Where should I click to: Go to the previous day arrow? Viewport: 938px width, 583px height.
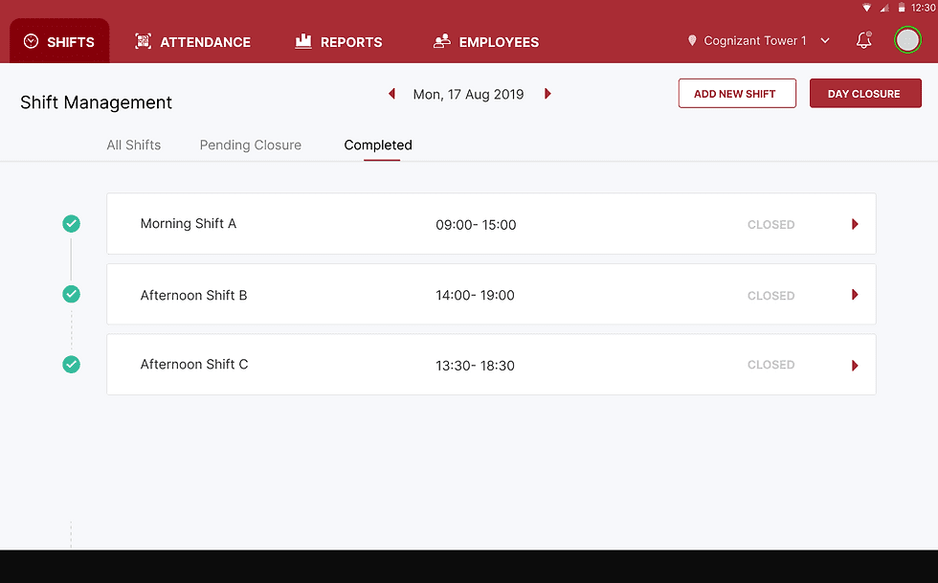point(391,94)
